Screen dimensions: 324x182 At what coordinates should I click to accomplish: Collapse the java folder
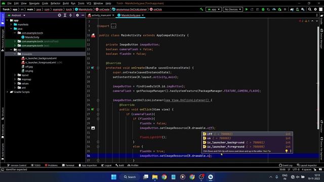pyautogui.click(x=11, y=29)
